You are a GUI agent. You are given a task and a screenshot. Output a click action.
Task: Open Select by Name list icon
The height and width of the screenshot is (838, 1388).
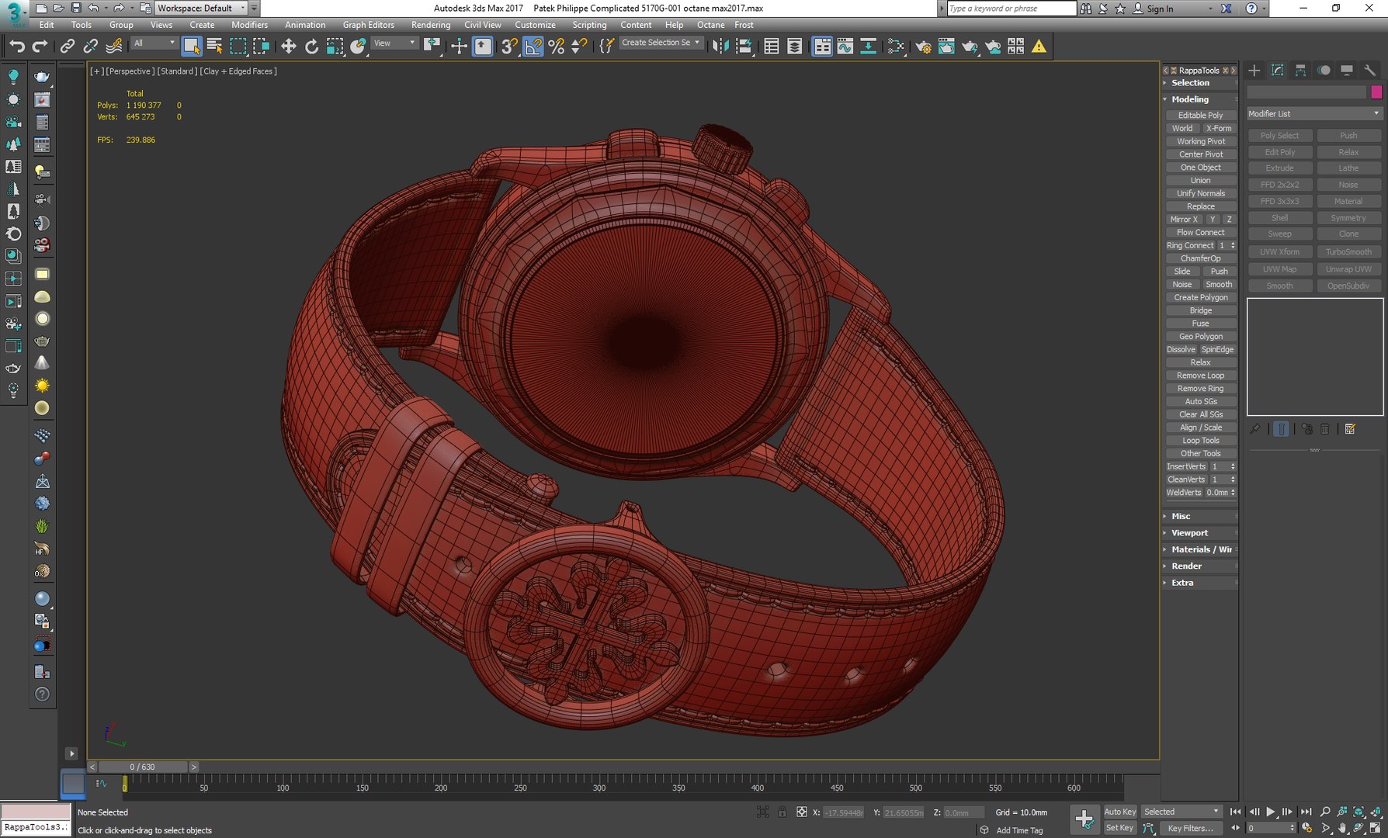point(215,47)
